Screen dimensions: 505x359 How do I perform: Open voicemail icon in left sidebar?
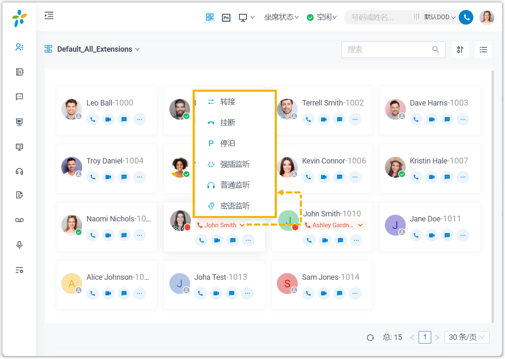pyautogui.click(x=19, y=220)
